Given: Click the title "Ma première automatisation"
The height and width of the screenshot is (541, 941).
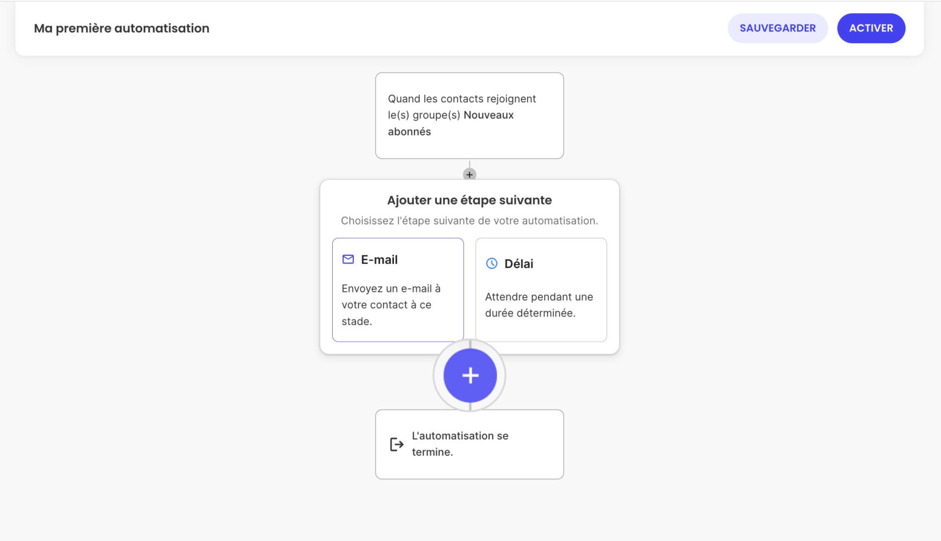Looking at the screenshot, I should (122, 28).
